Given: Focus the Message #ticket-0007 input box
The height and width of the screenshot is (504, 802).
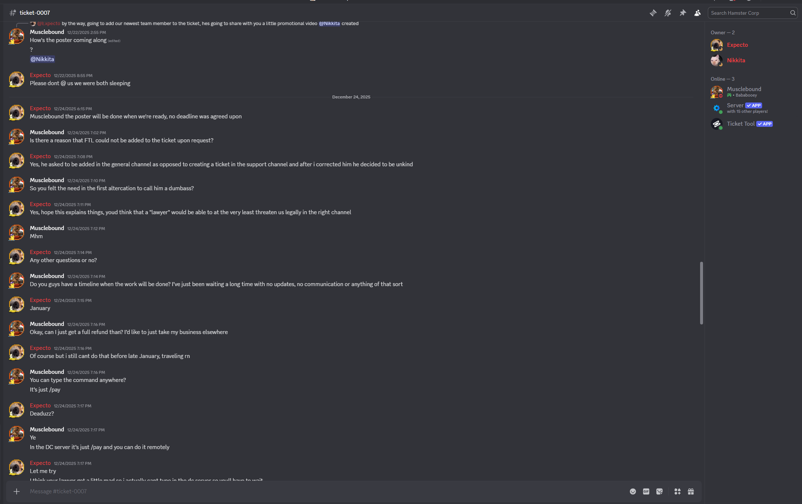Looking at the screenshot, I should point(295,491).
